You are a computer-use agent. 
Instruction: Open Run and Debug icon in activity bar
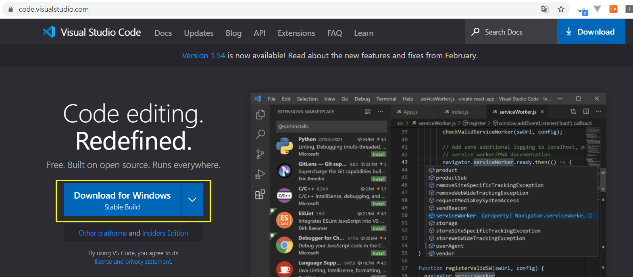pyautogui.click(x=260, y=174)
